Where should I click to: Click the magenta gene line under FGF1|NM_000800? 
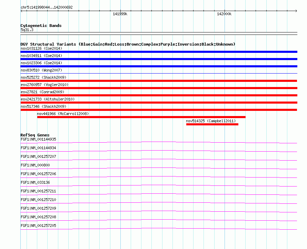click(x=159, y=168)
